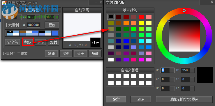
Task: Select the olive swatch in second row
Action: 111,23
